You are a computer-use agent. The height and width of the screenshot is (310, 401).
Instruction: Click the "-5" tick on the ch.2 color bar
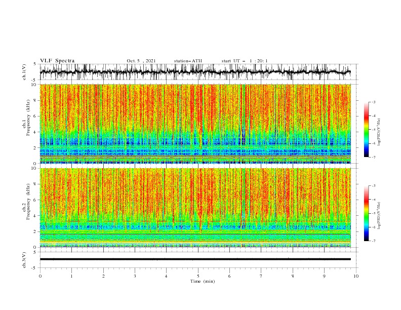point(374,213)
